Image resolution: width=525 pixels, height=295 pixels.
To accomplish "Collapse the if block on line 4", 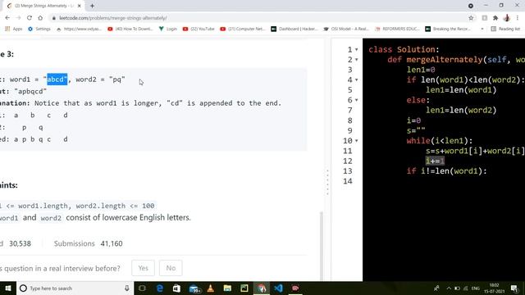I will point(357,80).
